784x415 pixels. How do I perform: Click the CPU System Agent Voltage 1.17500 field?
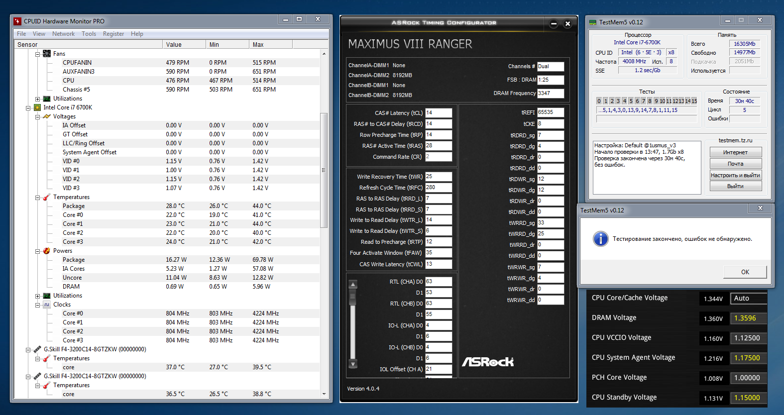pyautogui.click(x=748, y=358)
